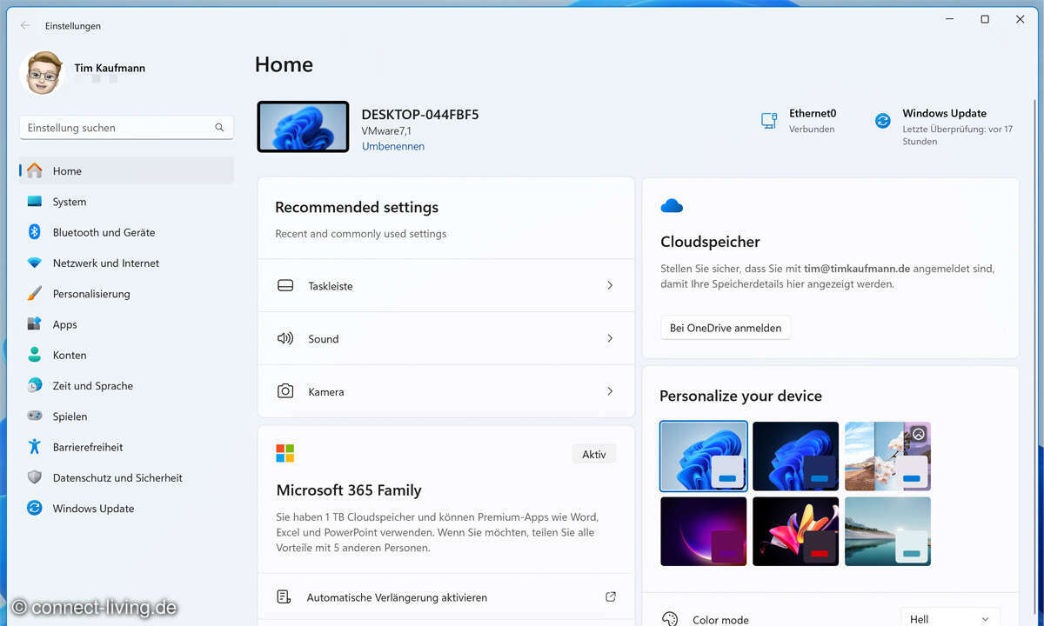Viewport: 1044px width, 626px height.
Task: Open Bluetooth und Geräte settings
Action: tap(127, 232)
